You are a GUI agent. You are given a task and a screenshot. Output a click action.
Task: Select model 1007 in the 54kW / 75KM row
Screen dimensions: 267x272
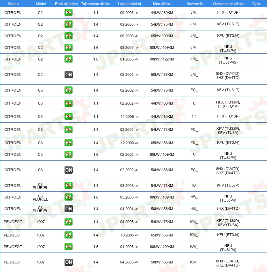(x=41, y=222)
